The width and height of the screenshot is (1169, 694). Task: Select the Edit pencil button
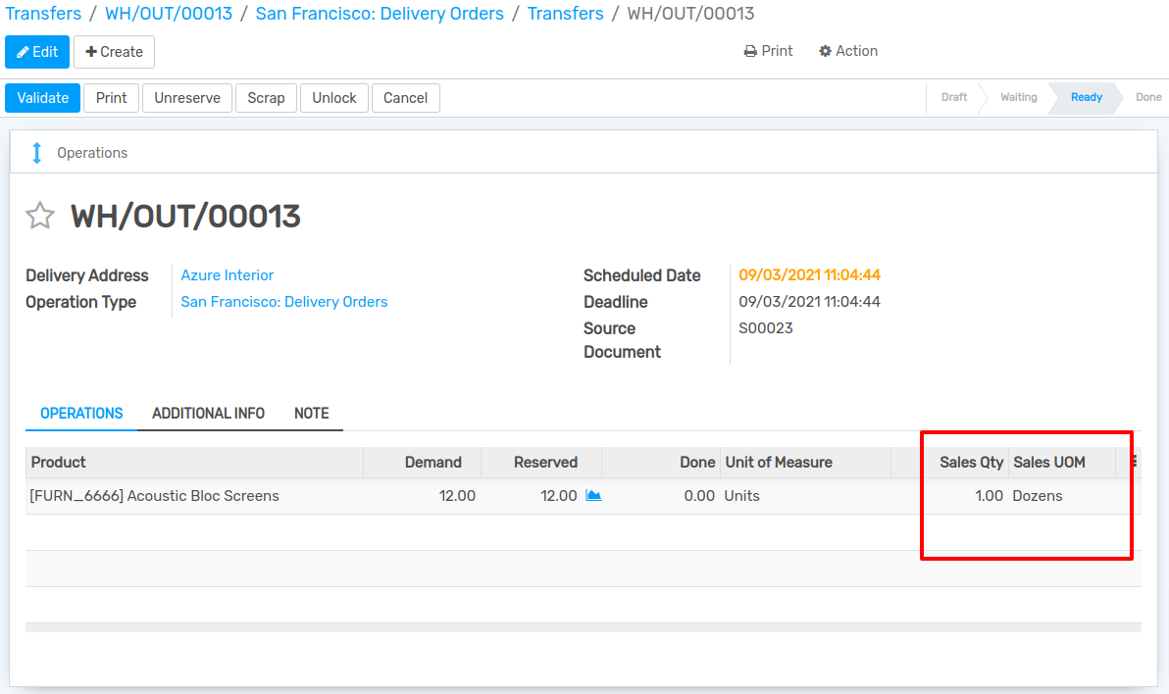37,51
